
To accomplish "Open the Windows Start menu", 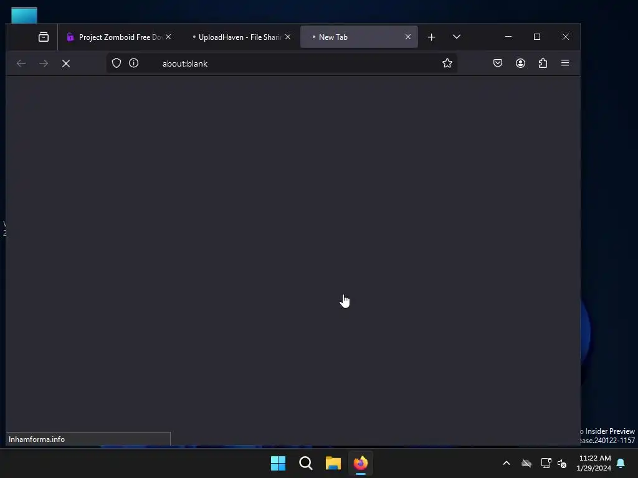I will pyautogui.click(x=279, y=463).
